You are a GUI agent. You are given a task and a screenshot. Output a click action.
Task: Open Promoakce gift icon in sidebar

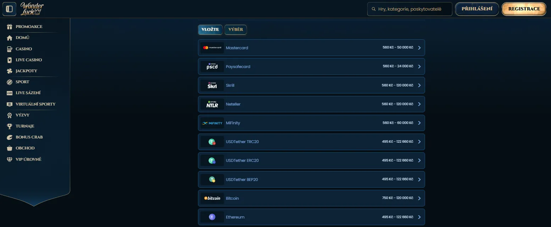[10, 27]
